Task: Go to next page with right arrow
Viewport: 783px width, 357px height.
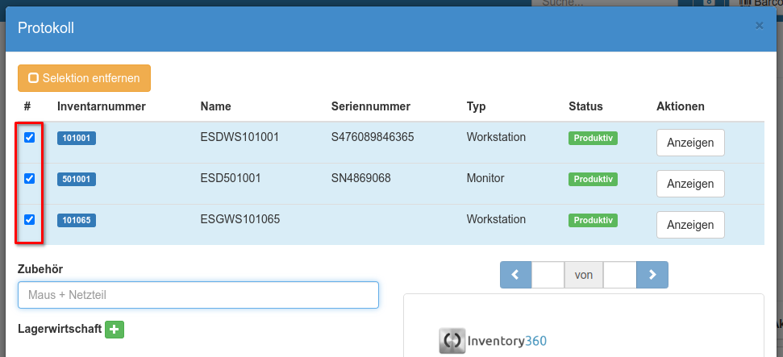Action: point(652,275)
